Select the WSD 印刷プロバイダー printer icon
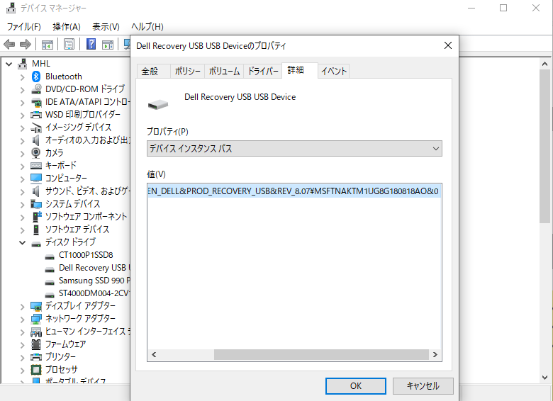The height and width of the screenshot is (401, 553). (x=36, y=115)
